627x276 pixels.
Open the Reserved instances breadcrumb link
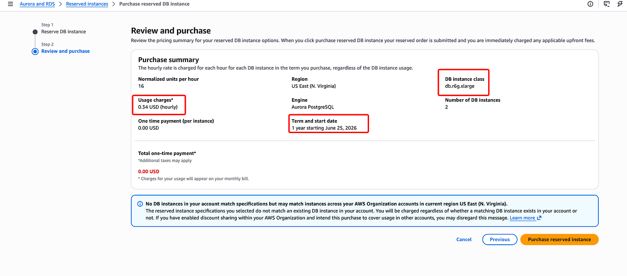pyautogui.click(x=87, y=4)
